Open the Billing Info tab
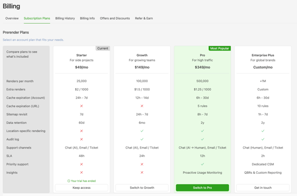297x196 pixels. (x=87, y=19)
